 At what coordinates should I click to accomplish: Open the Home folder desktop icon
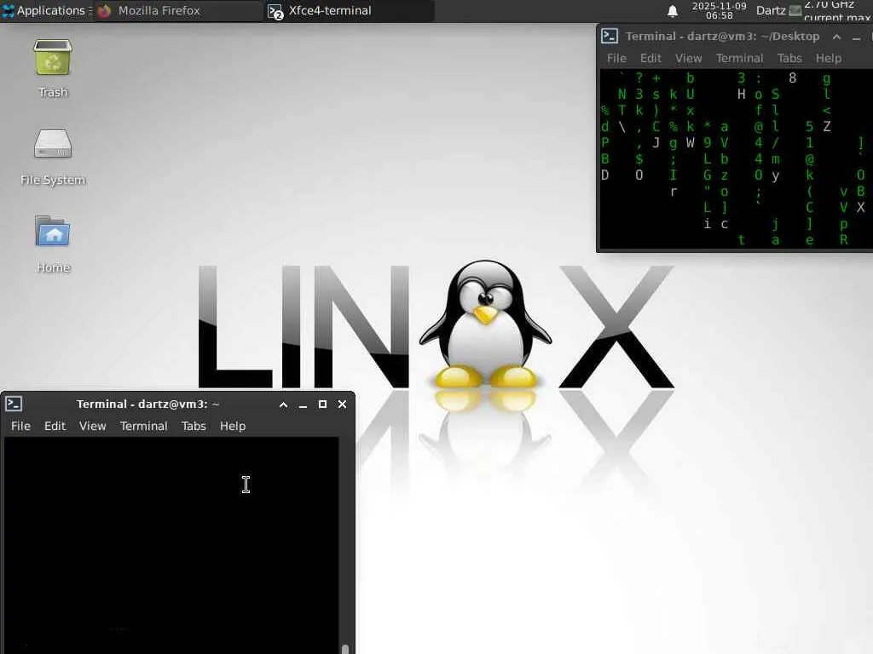click(x=52, y=244)
